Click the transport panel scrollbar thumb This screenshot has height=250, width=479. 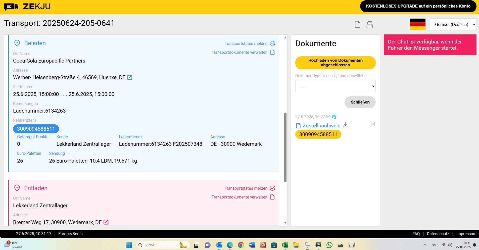click(285, 147)
